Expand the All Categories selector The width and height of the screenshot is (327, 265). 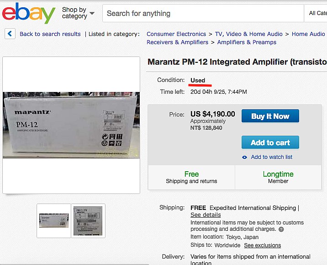click(x=316, y=13)
